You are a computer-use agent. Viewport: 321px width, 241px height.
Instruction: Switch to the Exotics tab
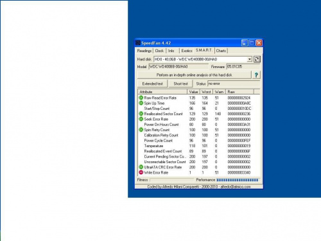pyautogui.click(x=187, y=51)
